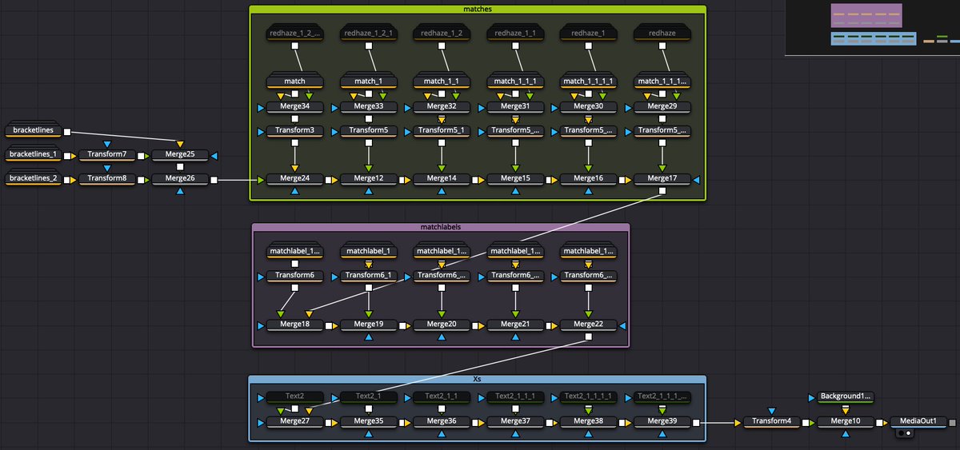Select the Merge24 node in matches group
The height and width of the screenshot is (450, 960).
[294, 179]
